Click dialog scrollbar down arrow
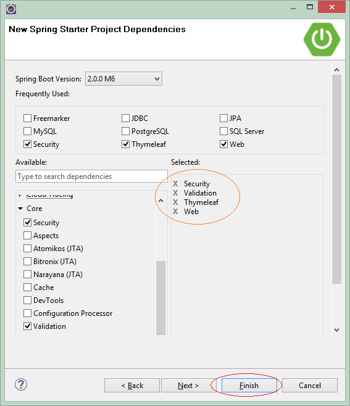The image size is (350, 406). pyautogui.click(x=336, y=330)
